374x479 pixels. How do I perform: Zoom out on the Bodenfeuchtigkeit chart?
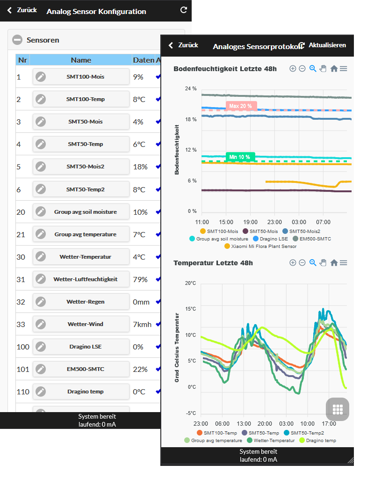[302, 69]
